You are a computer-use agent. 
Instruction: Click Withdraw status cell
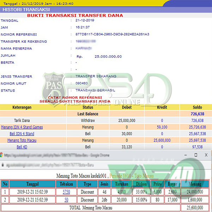point(88,120)
